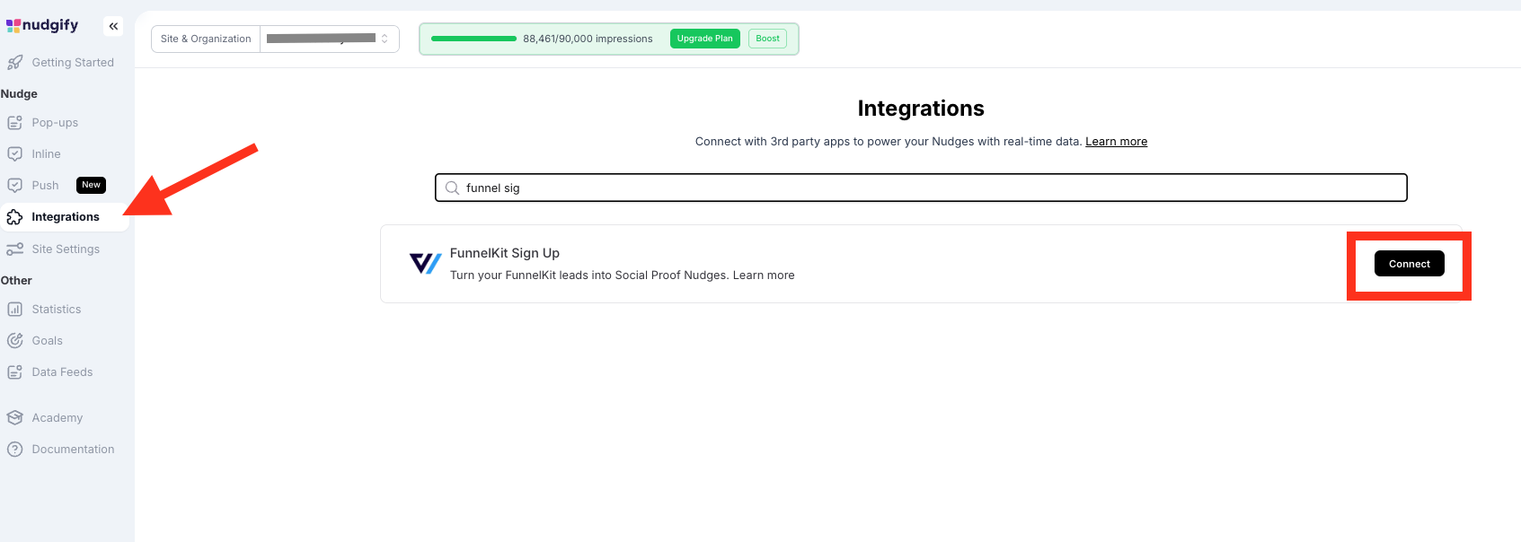Open the Site & Organization dropdown
Image resolution: width=1521 pixels, height=542 pixels.
pyautogui.click(x=330, y=39)
